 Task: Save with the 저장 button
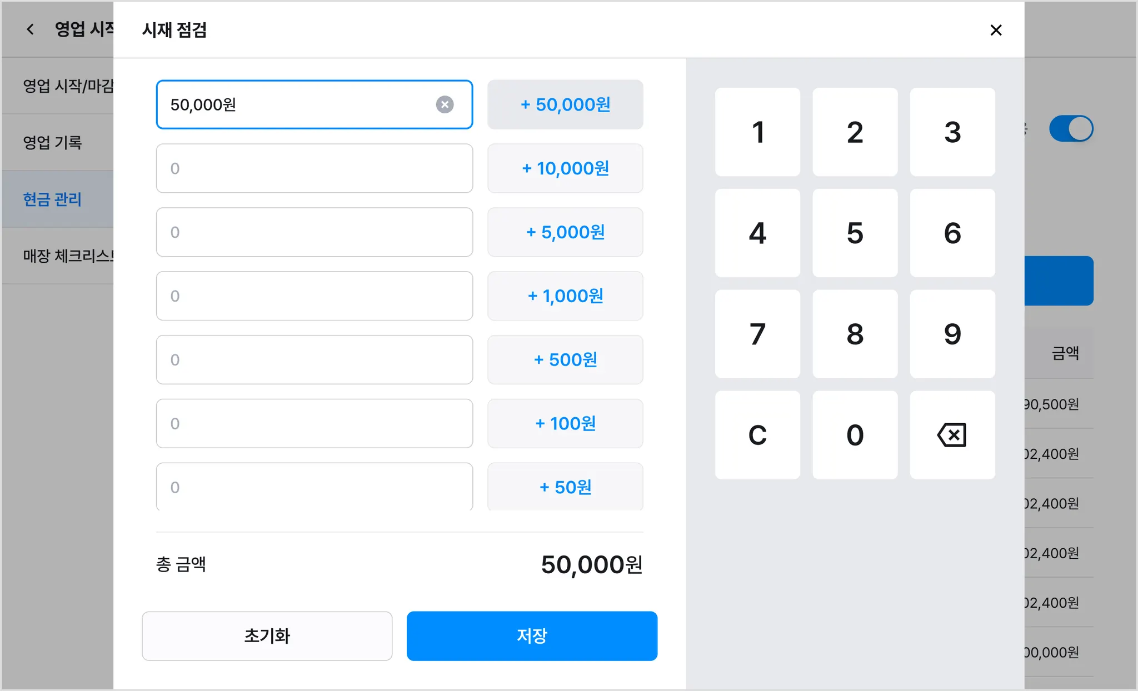coord(532,636)
